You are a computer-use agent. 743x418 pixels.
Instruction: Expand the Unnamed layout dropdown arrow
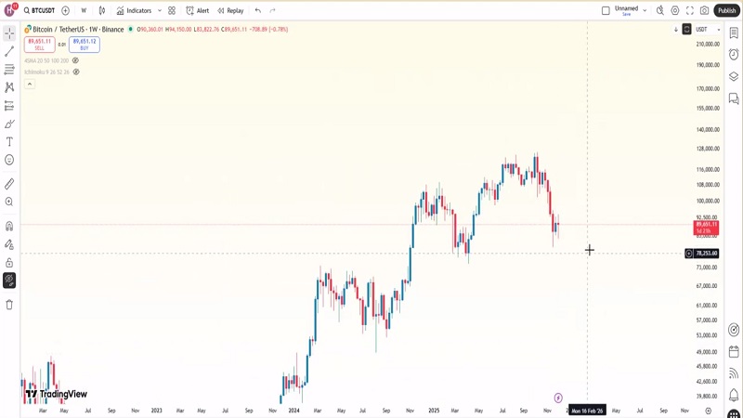645,11
